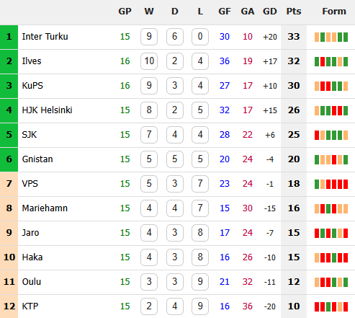This screenshot has width=355, height=318.
Task: Open the HJK Helsinki team name
Action: pyautogui.click(x=47, y=110)
